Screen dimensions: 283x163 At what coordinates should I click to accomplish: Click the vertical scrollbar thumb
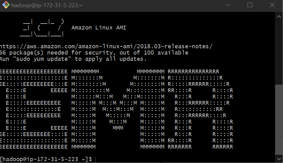coord(279,120)
